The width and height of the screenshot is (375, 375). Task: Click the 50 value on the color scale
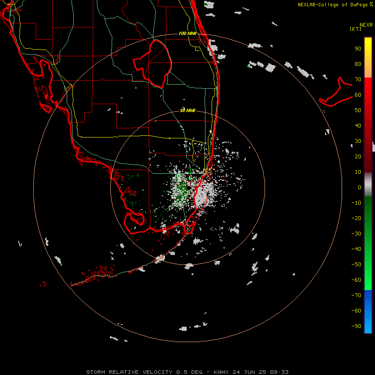click(x=358, y=110)
